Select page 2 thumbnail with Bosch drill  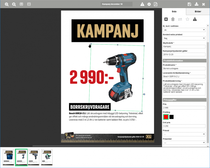22,157
